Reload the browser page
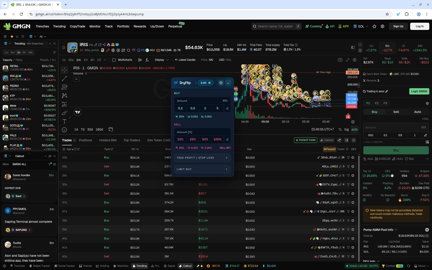 (21, 14)
